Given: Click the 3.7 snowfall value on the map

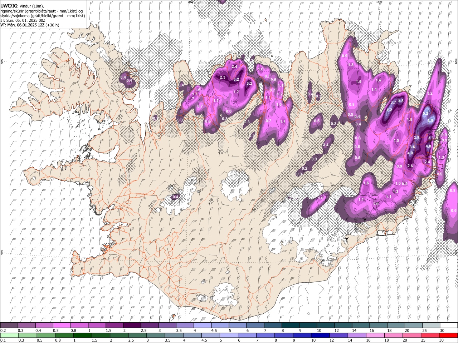Looking at the screenshot, I should [393, 102].
